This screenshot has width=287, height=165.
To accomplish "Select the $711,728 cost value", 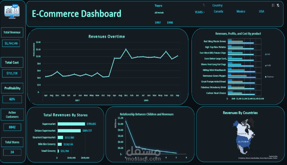I will point(12,74).
